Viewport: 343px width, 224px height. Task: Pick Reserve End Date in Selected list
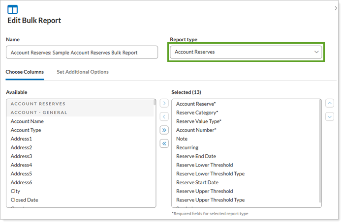click(x=197, y=156)
